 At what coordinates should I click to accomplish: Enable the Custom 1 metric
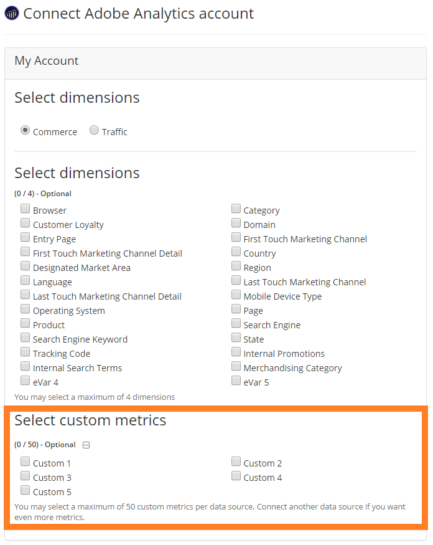click(x=25, y=462)
